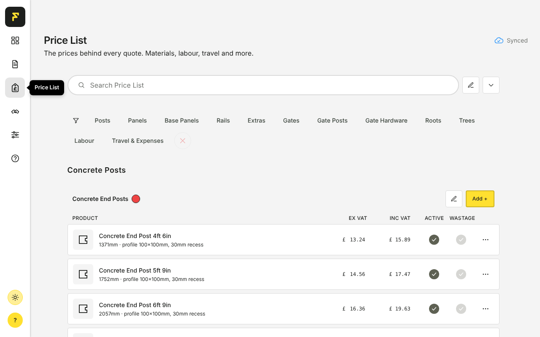
Task: Filter by Panels category
Action: [138, 120]
